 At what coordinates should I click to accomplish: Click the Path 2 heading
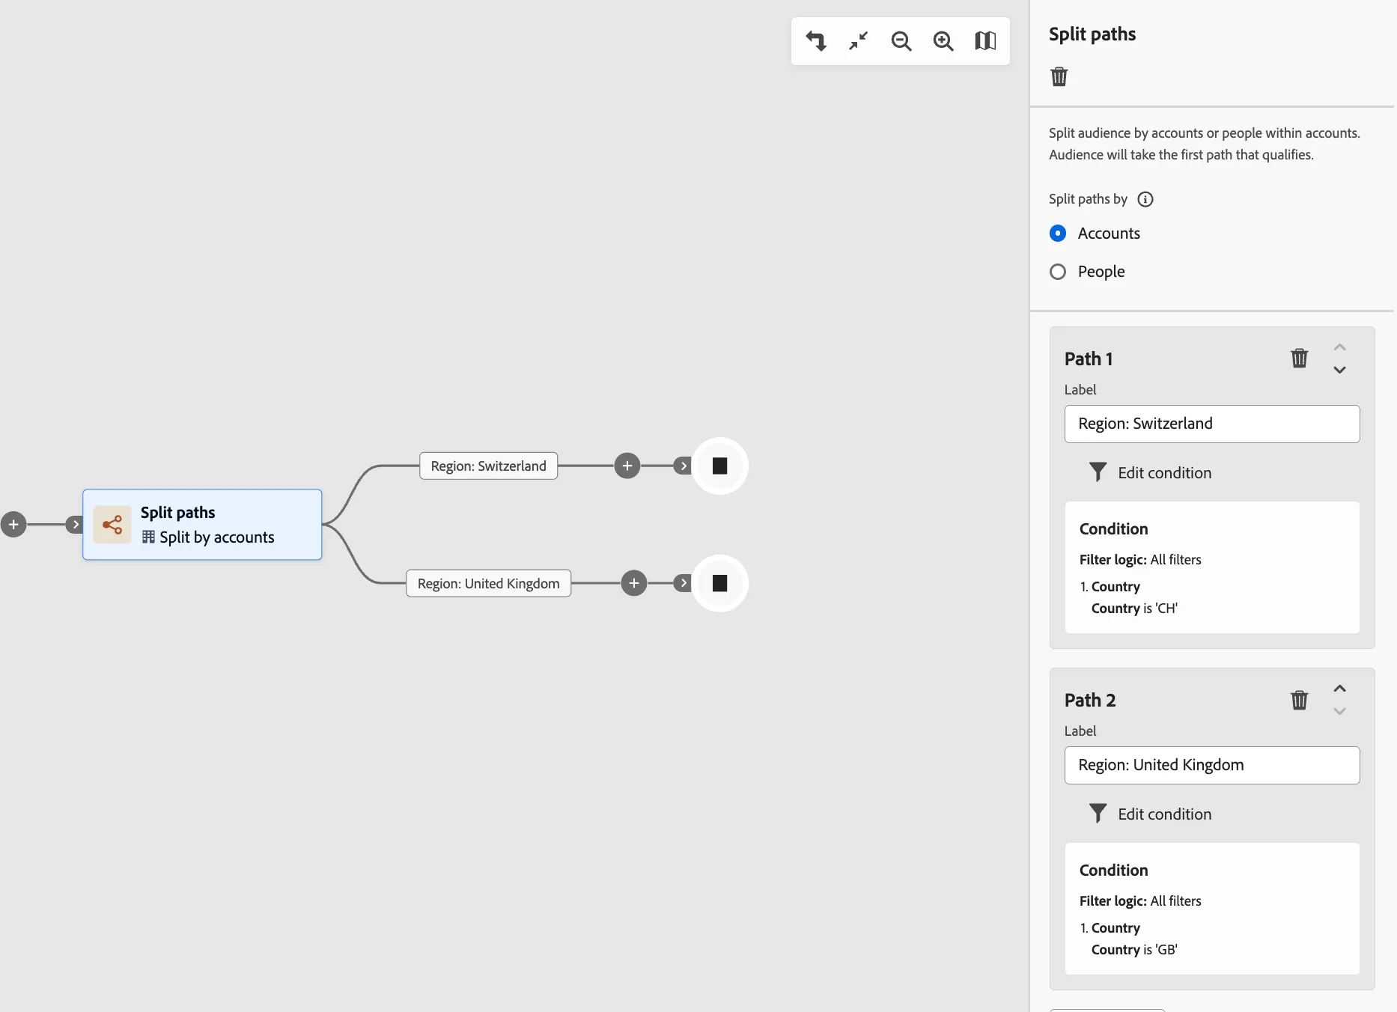pyautogui.click(x=1090, y=700)
